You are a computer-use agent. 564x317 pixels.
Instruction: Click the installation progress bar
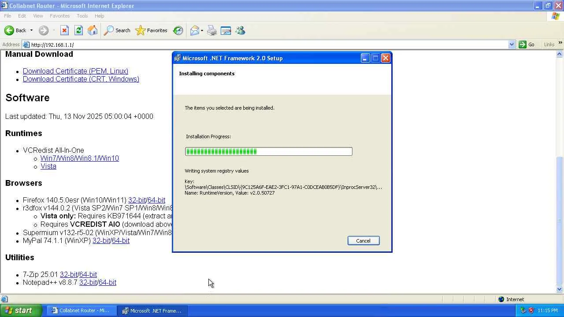pos(269,151)
